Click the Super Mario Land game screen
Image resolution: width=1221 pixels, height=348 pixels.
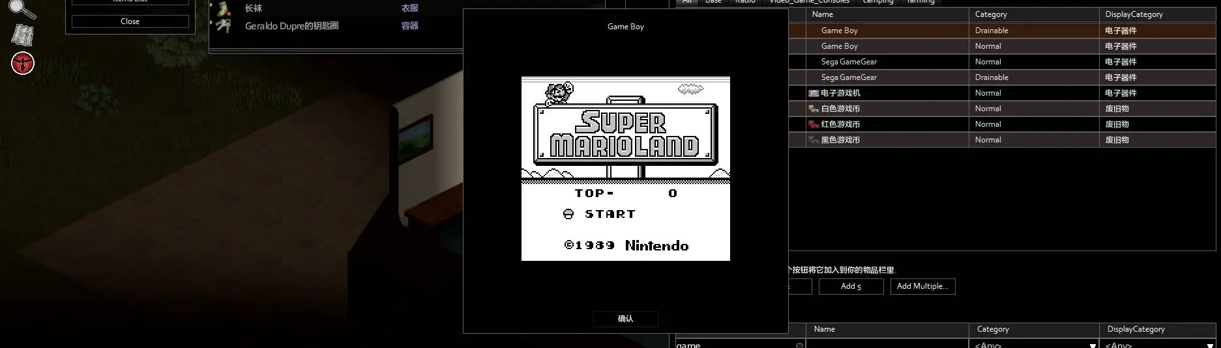pos(625,168)
